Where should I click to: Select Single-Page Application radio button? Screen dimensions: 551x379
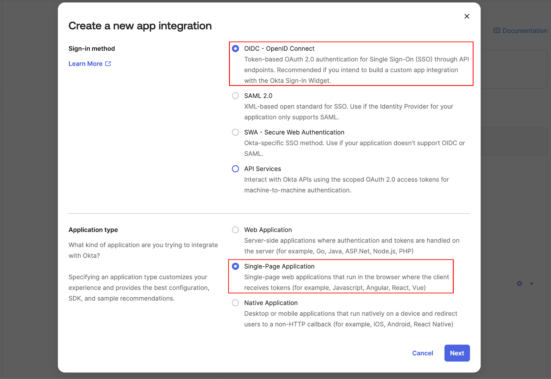point(236,266)
